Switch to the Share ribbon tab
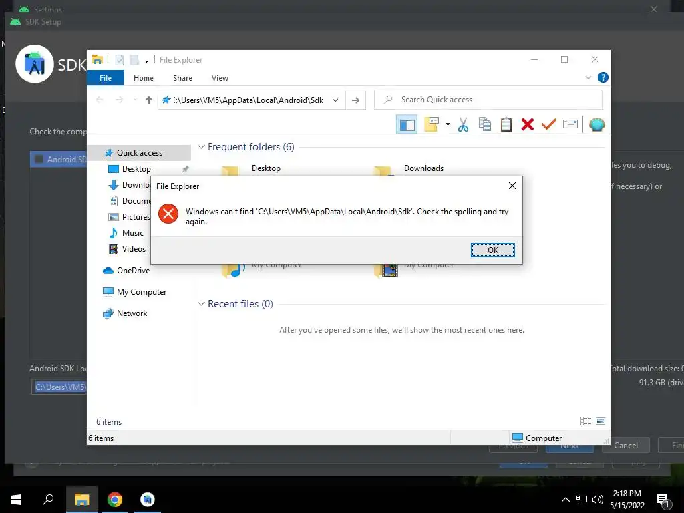 [x=182, y=78]
